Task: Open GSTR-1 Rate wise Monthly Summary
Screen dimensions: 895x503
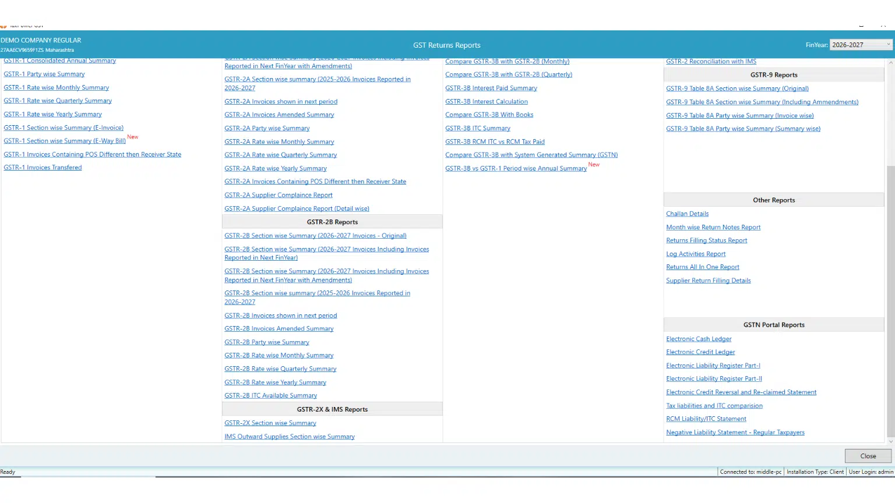Action: click(57, 87)
